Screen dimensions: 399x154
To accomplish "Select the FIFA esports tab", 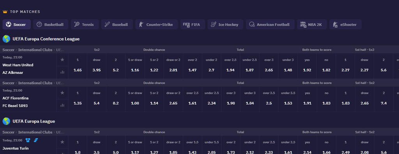I will tap(192, 24).
